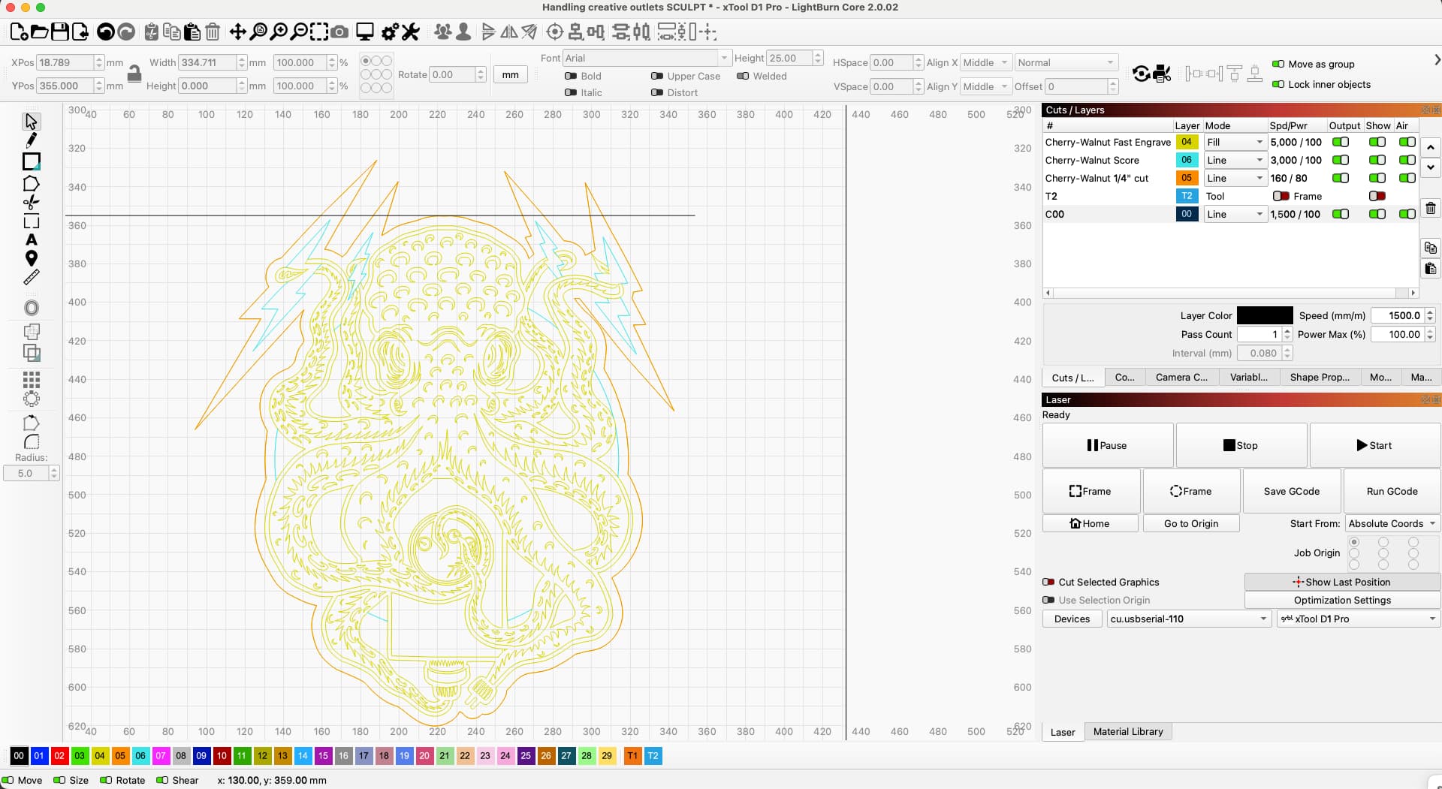Click the Import file icon
The image size is (1442, 789).
(x=80, y=32)
